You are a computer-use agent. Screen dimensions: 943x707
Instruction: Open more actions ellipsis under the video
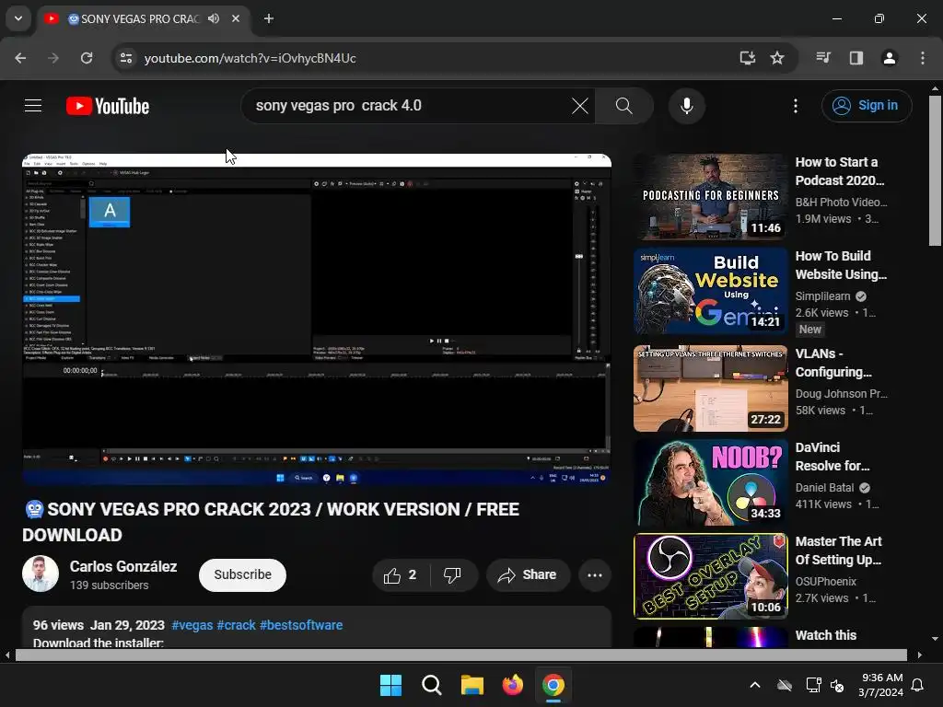coord(595,575)
